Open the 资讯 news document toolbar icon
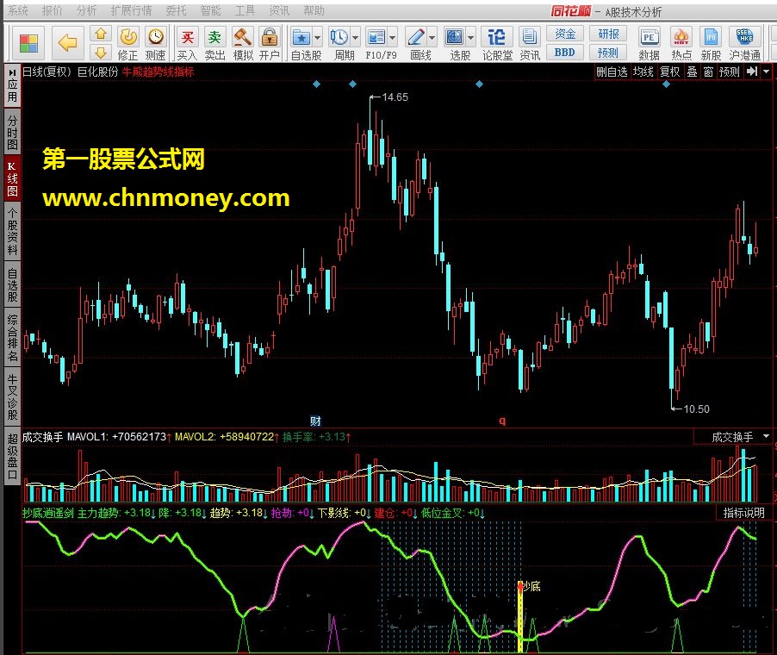This screenshot has width=777, height=655. [x=530, y=44]
